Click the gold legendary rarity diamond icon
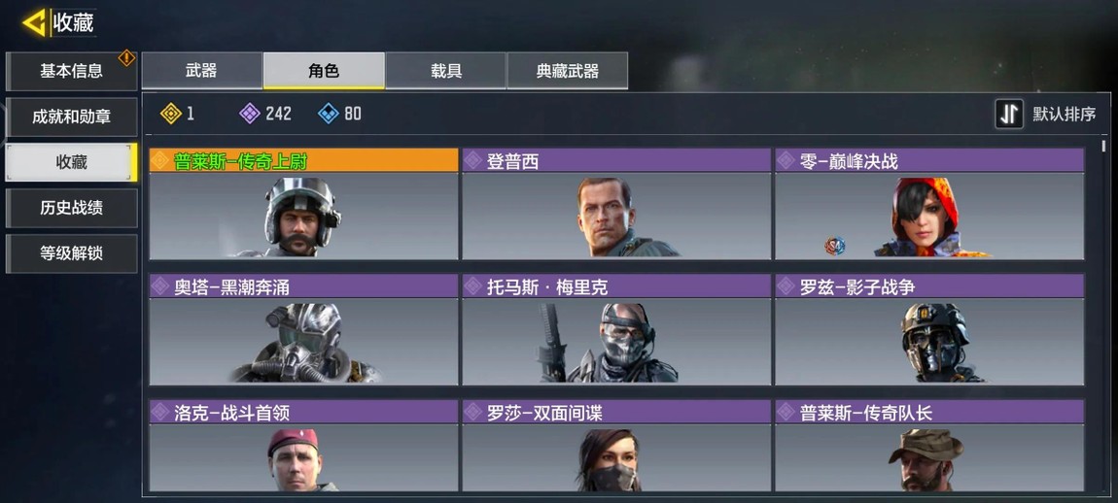The width and height of the screenshot is (1118, 503). click(x=171, y=114)
